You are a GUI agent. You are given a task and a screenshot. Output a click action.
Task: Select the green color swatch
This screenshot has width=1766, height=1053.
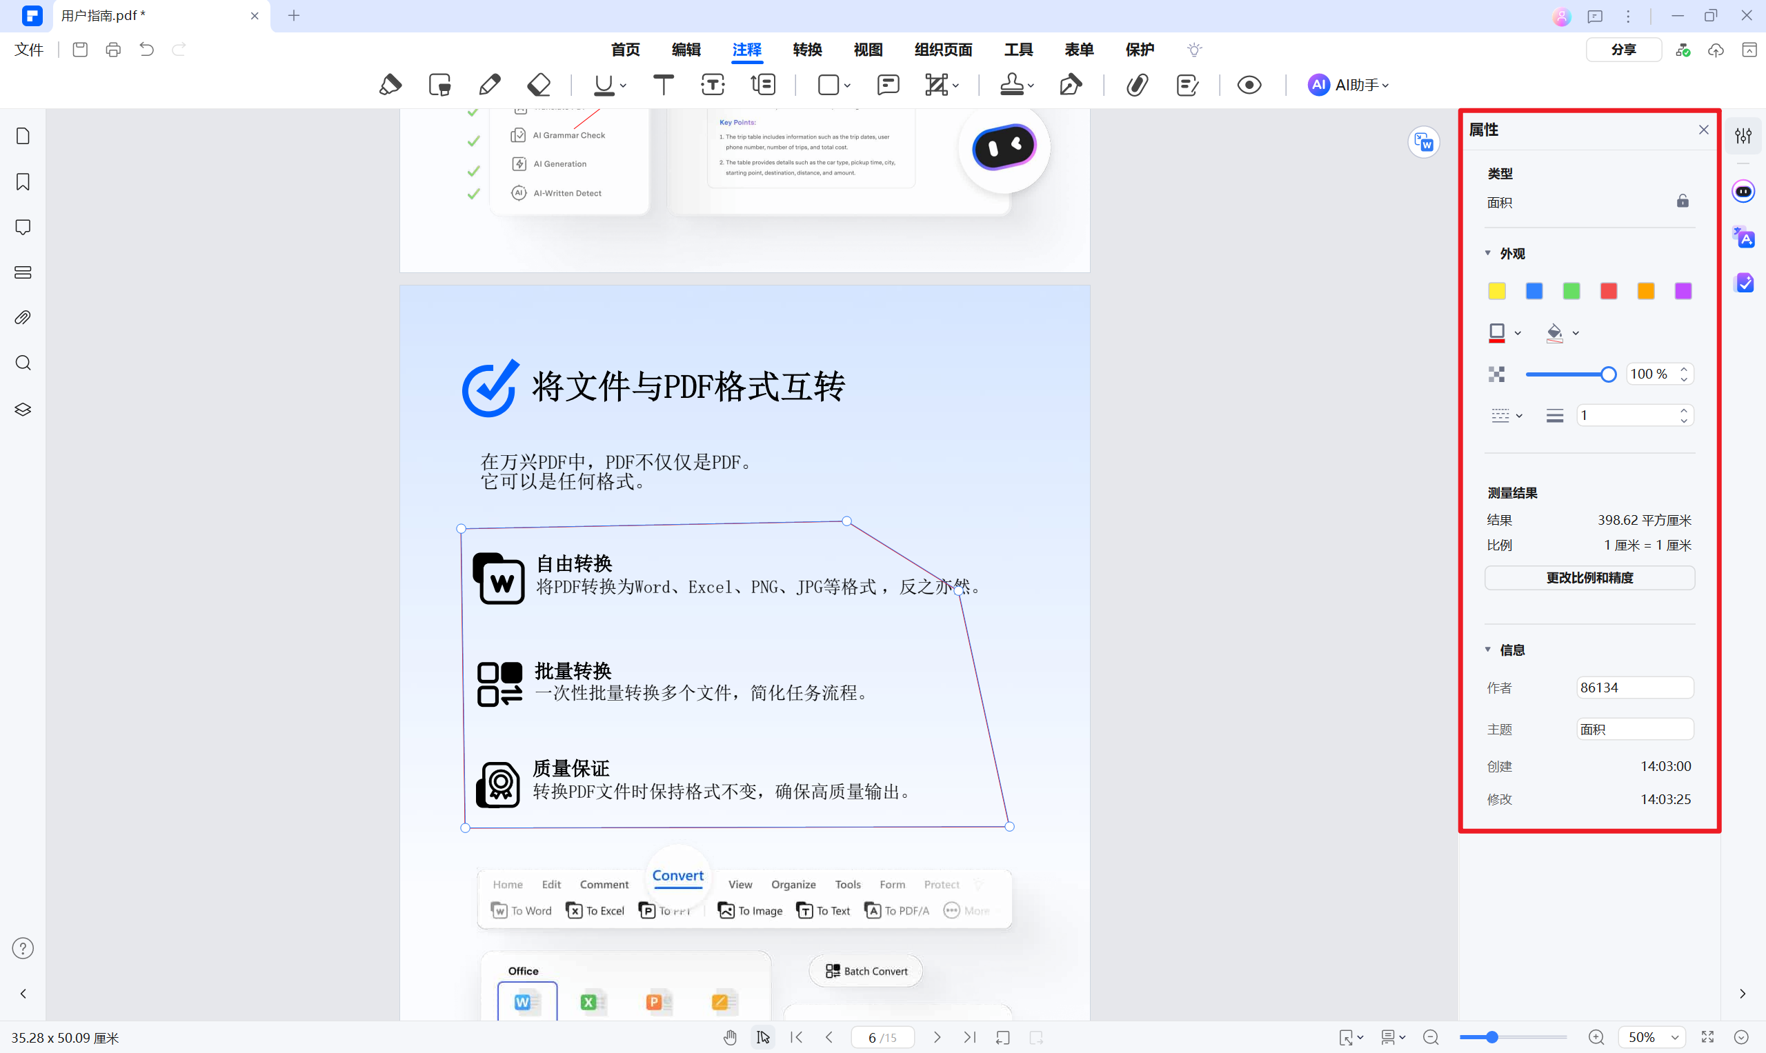tap(1571, 291)
